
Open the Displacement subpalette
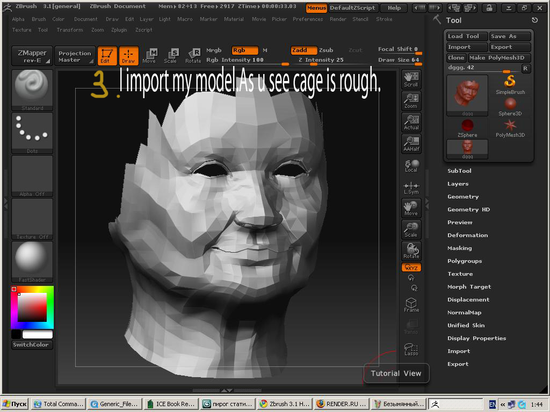coord(468,300)
